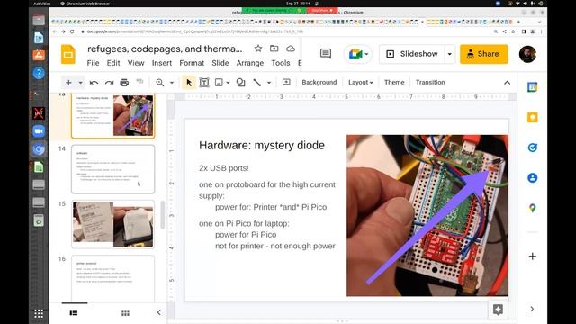Open the Edit menu

(113, 63)
